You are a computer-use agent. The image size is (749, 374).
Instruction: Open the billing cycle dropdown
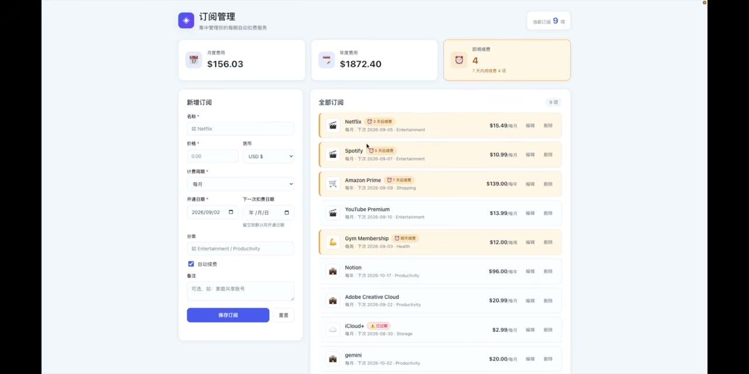[240, 184]
